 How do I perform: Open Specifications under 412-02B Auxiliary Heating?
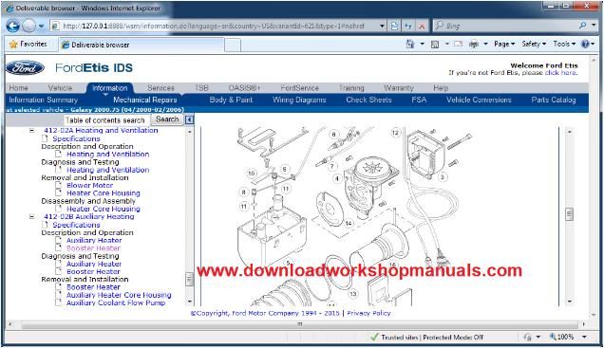coord(76,225)
